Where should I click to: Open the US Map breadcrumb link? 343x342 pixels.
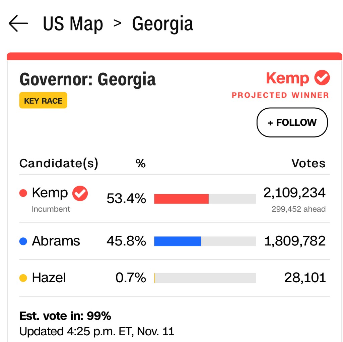[x=73, y=24]
